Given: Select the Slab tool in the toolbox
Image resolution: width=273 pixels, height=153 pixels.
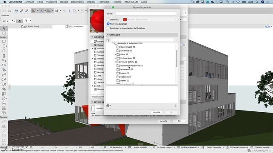Looking at the screenshot, I should [4, 65].
